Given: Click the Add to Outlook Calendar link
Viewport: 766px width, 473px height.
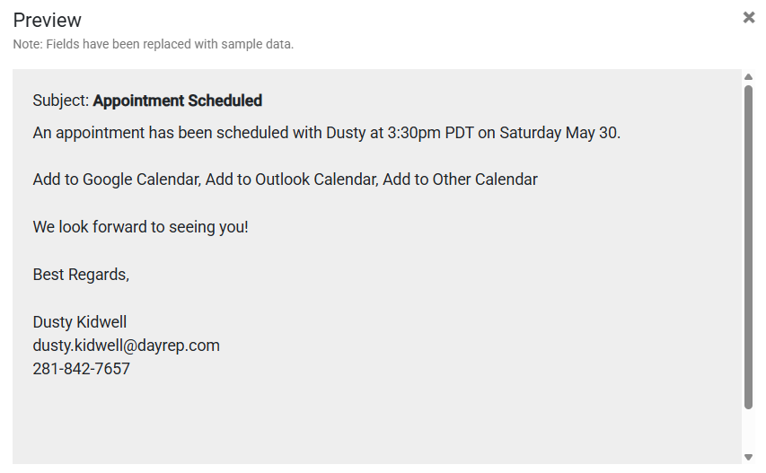Looking at the screenshot, I should click(291, 180).
